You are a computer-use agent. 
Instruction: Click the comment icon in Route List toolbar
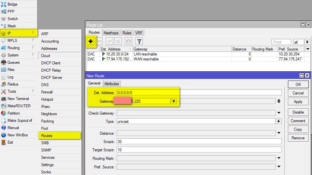pyautogui.click(x=128, y=41)
